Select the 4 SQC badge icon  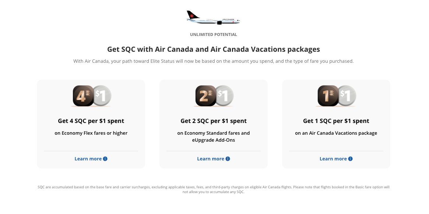(82, 95)
